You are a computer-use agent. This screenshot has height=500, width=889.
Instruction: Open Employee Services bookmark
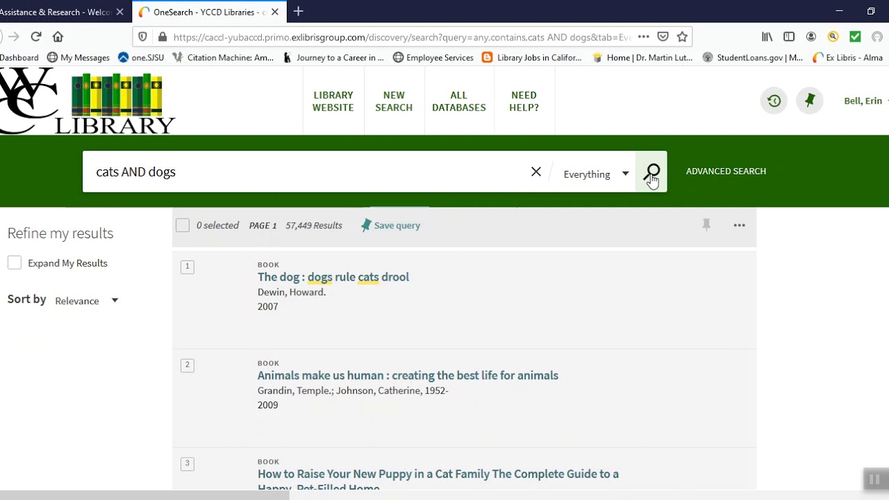click(433, 58)
